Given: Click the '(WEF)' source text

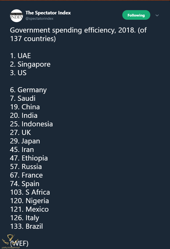Looking at the screenshot, I should tap(19, 243).
